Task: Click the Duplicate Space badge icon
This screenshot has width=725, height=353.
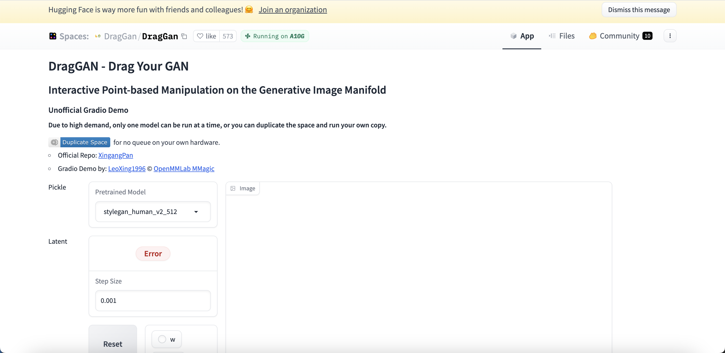Action: point(54,142)
